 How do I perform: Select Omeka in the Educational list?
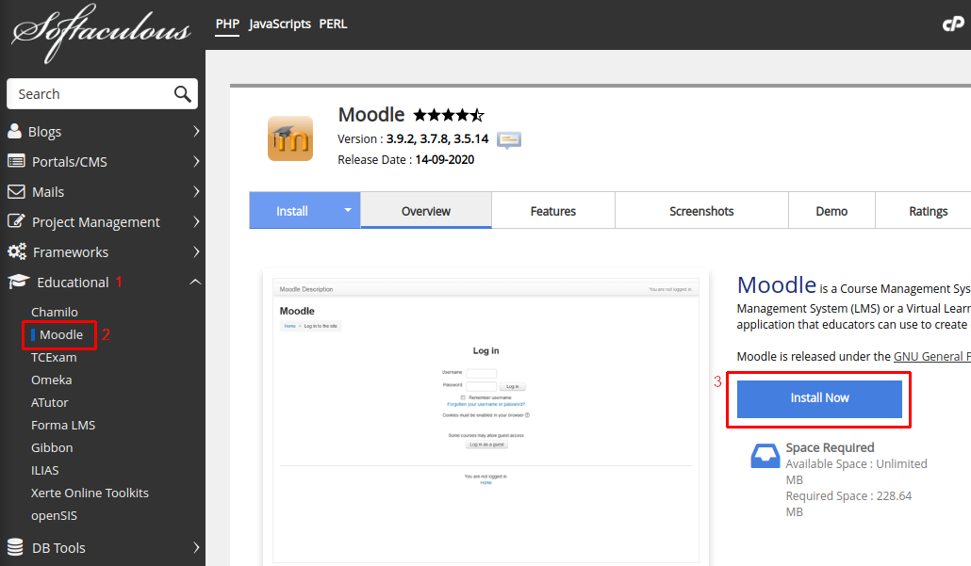52,380
